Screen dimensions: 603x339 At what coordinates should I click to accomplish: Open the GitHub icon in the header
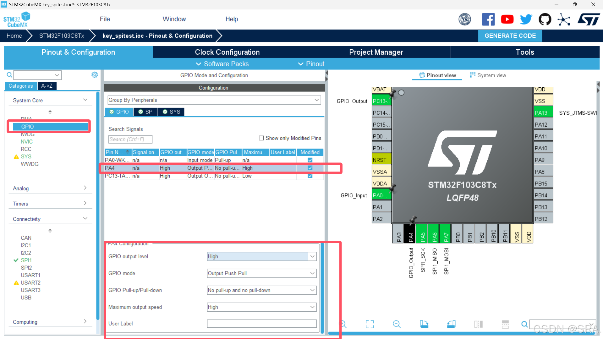[545, 19]
